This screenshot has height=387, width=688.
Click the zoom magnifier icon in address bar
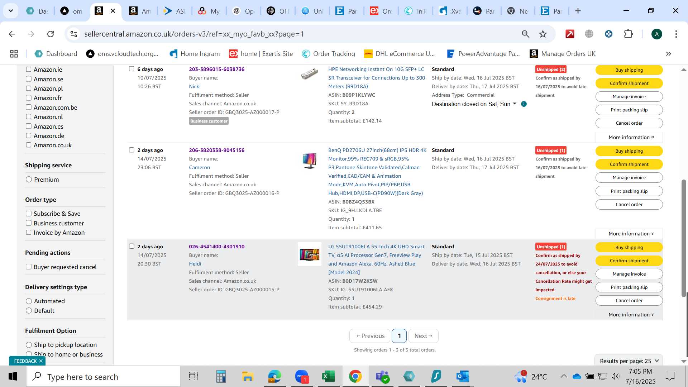[x=525, y=34]
